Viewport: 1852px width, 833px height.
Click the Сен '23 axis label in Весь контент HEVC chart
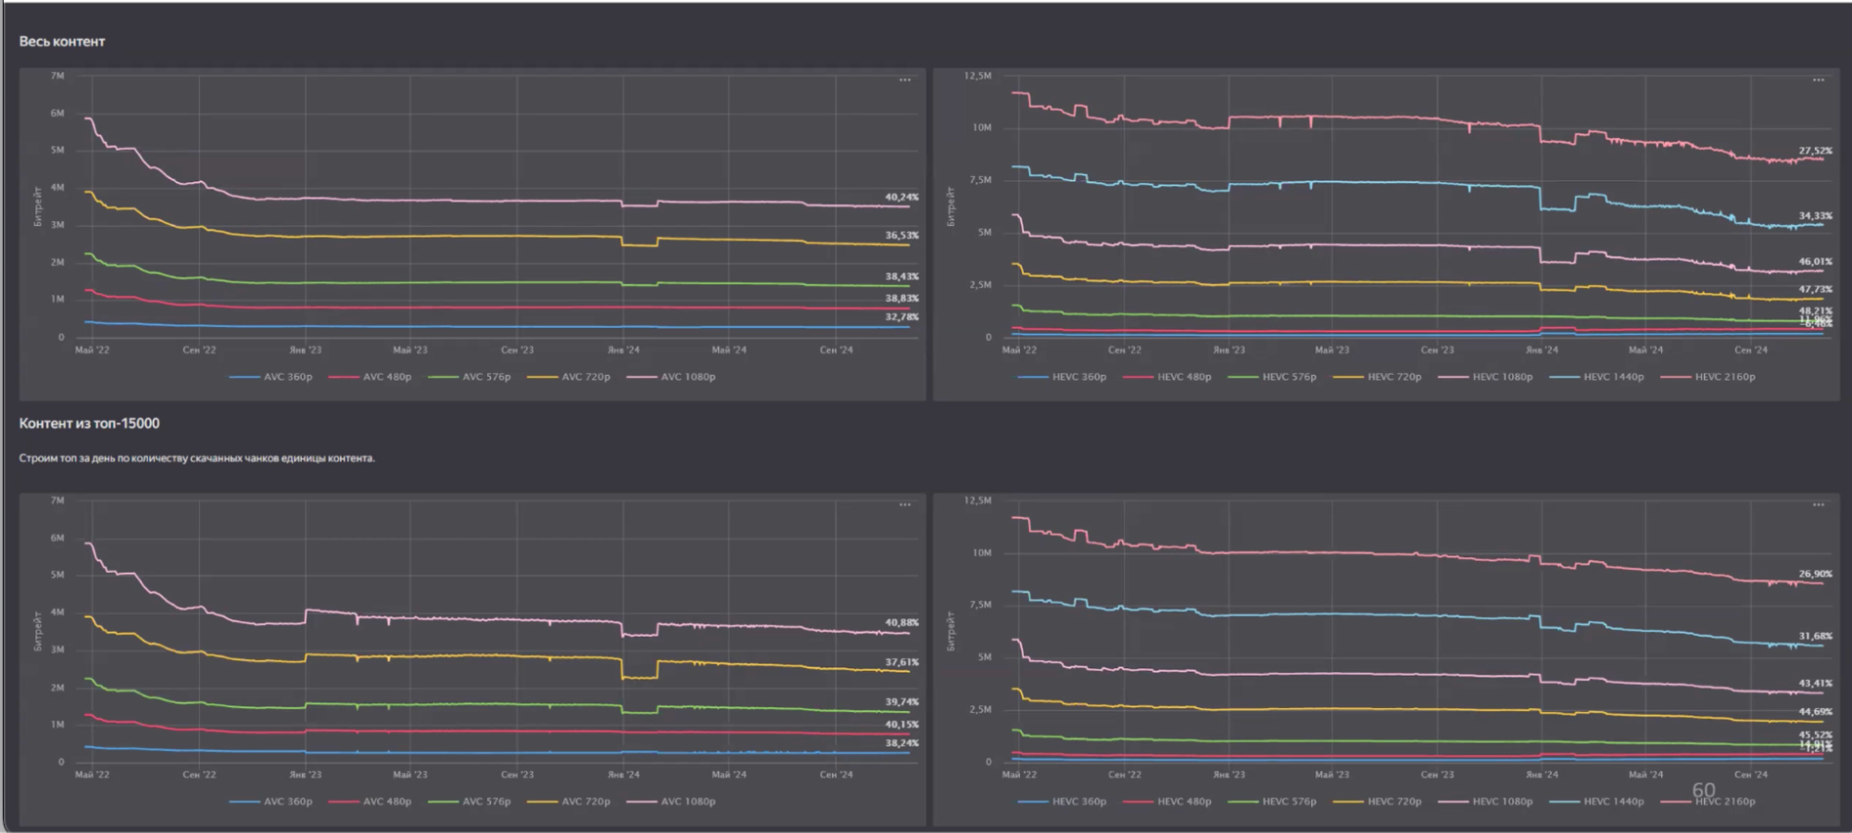pyautogui.click(x=1437, y=350)
